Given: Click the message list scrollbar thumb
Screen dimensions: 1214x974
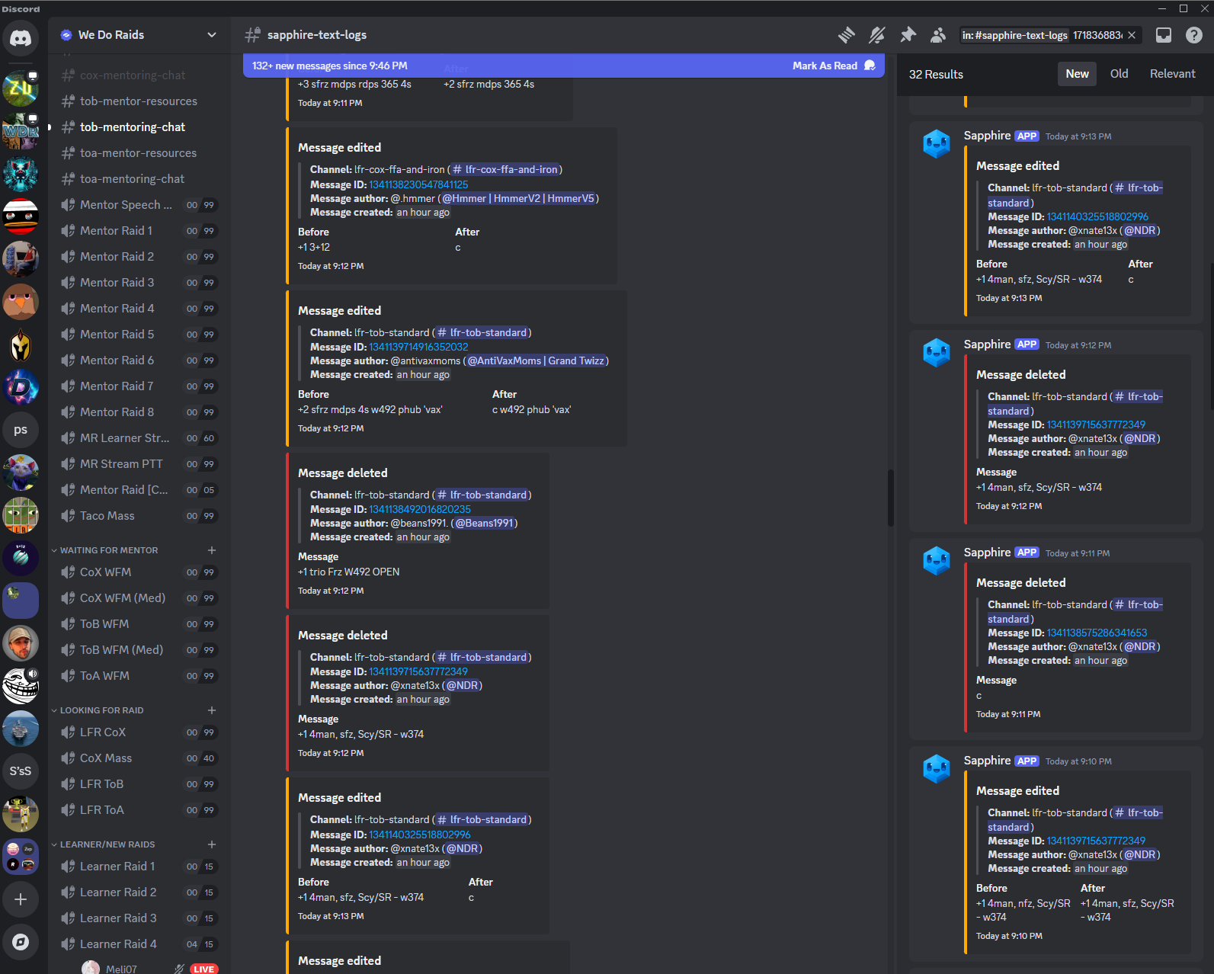Looking at the screenshot, I should [x=890, y=498].
